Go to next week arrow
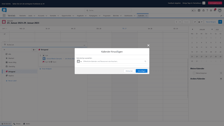This screenshot has height=126, width=224. [180, 22]
